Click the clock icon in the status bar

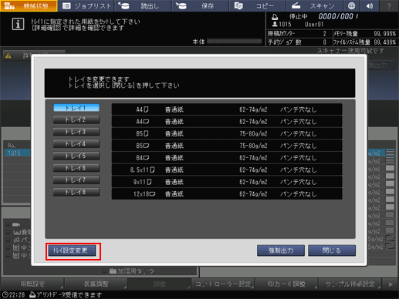coord(5,294)
